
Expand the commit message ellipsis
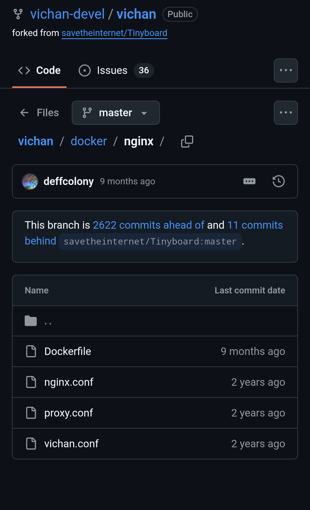point(249,182)
